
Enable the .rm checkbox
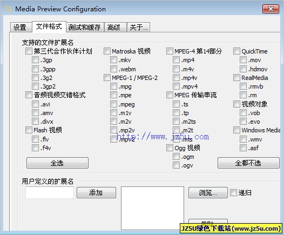(244, 95)
